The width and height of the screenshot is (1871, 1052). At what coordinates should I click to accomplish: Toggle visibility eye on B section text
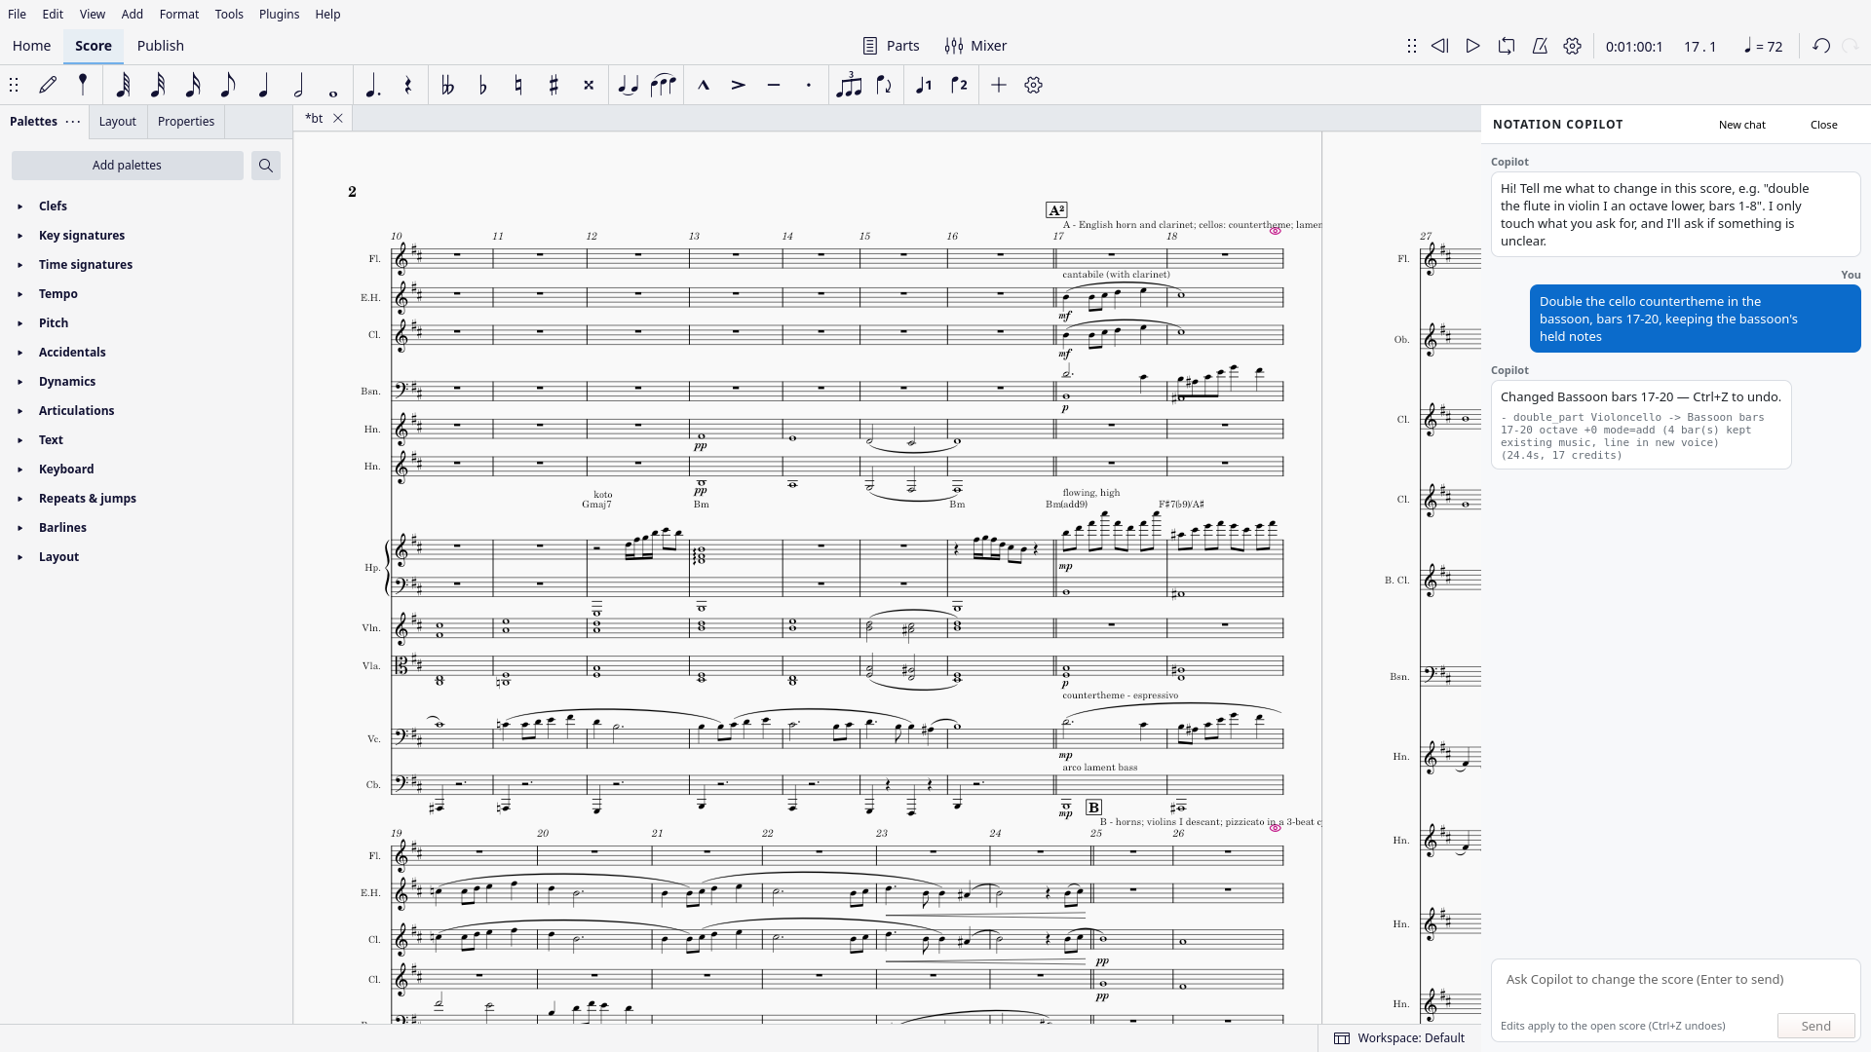1276,828
